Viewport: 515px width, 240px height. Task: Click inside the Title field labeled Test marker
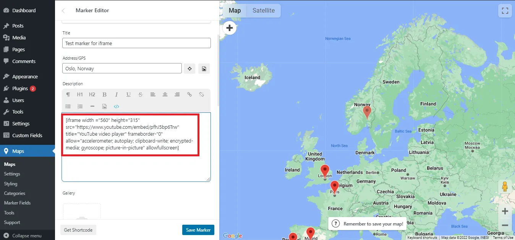coord(136,43)
